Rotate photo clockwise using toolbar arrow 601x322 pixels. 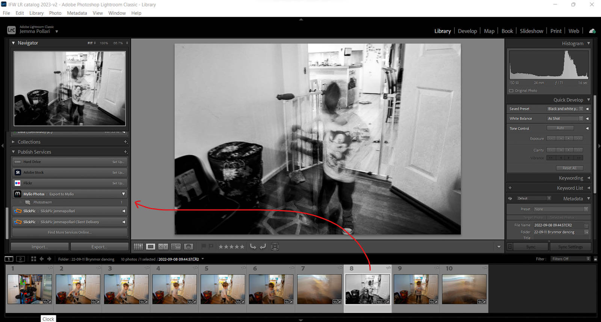click(263, 246)
